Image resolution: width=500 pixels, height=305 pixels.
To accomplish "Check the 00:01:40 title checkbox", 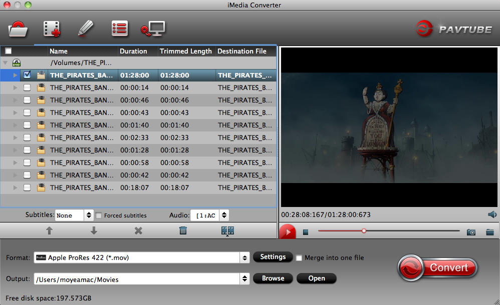I will click(27, 125).
